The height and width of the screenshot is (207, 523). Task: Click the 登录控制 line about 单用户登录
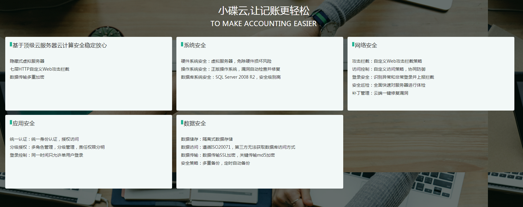[x=46, y=155]
